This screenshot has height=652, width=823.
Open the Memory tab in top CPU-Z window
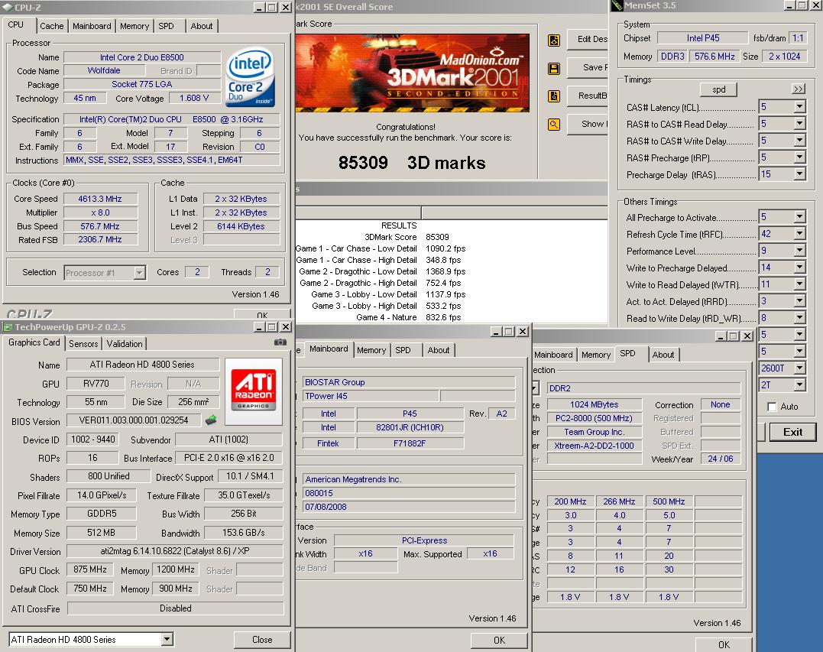point(134,26)
